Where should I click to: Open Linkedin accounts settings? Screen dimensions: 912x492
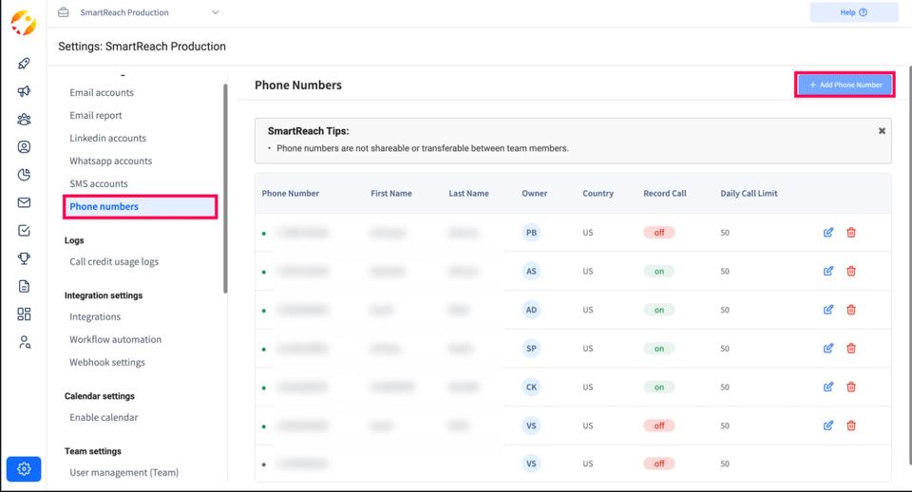click(108, 138)
